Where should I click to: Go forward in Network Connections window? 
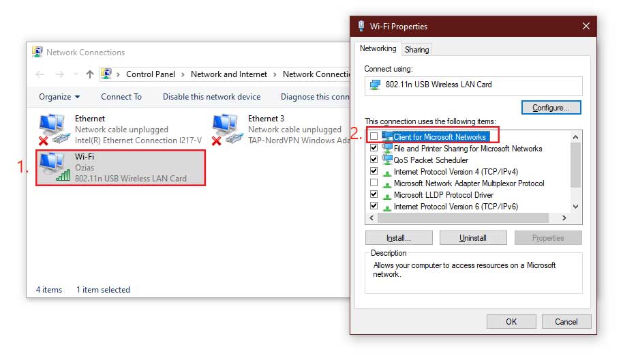tap(60, 74)
